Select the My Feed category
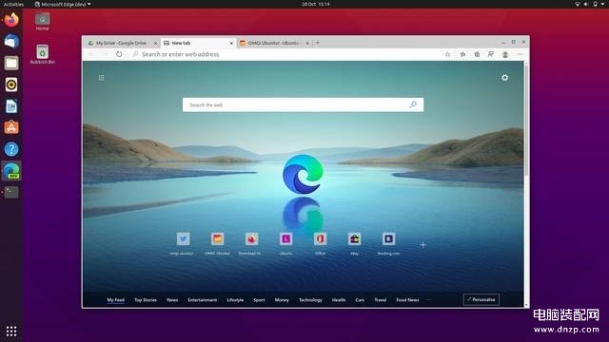 coord(116,300)
